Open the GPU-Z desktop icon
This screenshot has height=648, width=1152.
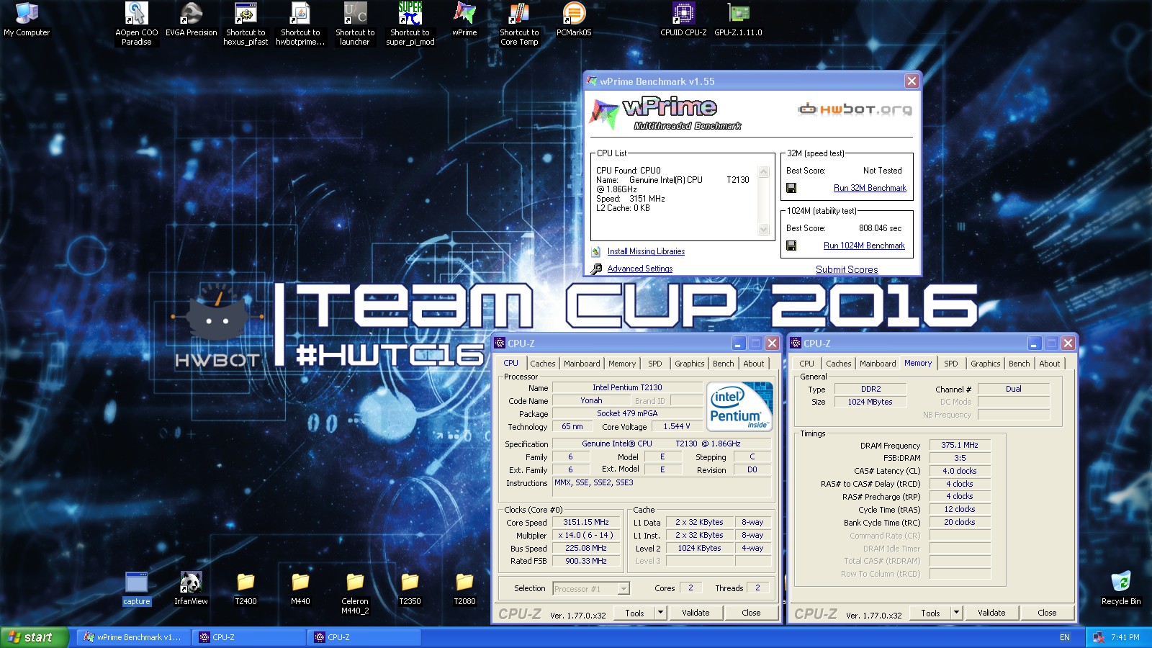coord(738,14)
